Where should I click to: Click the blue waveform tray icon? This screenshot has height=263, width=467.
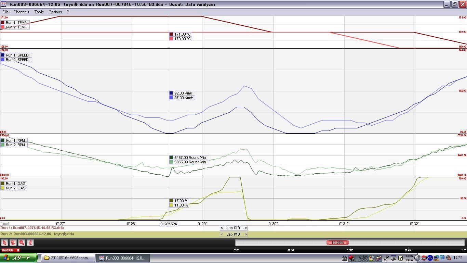(x=430, y=258)
